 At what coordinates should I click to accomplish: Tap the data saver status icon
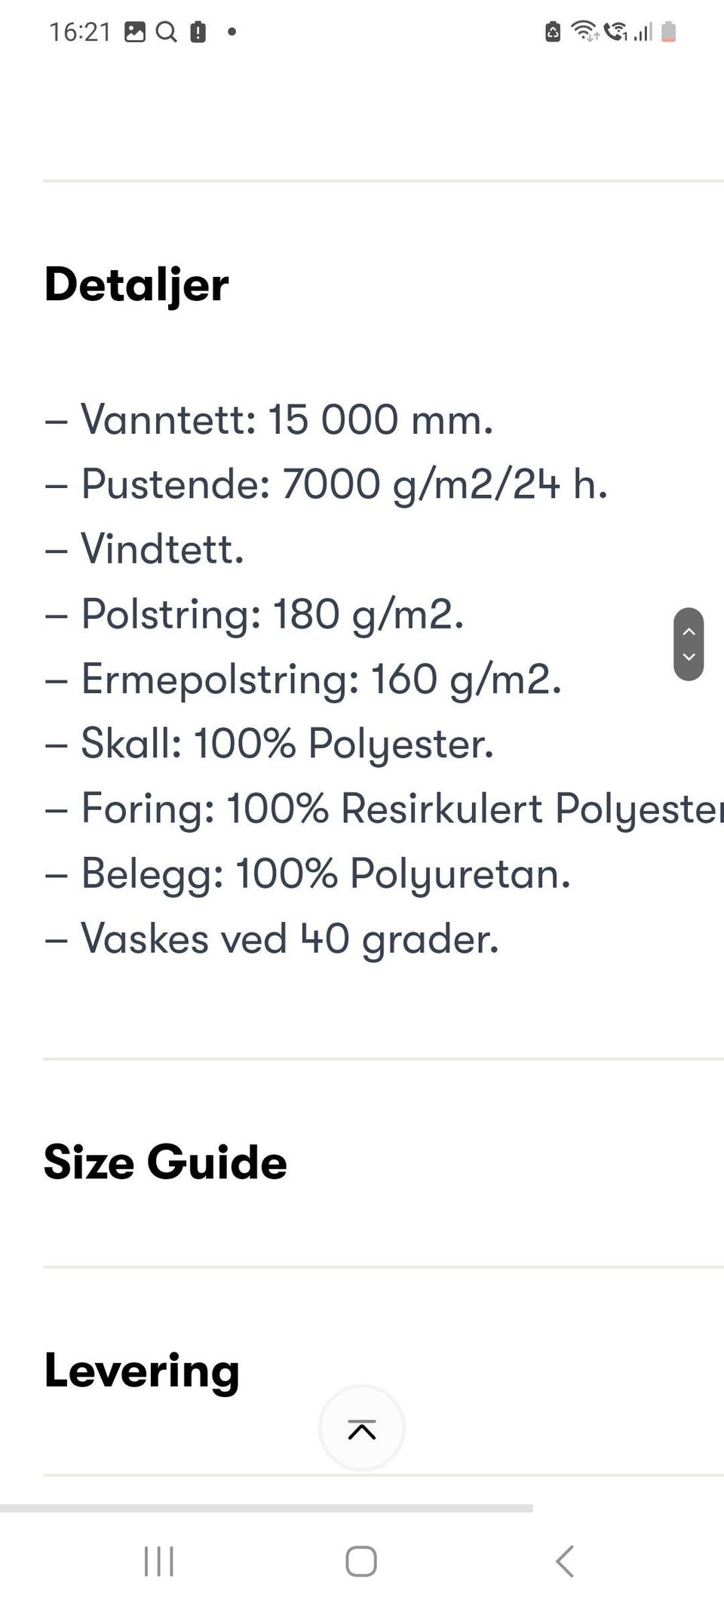click(x=551, y=31)
